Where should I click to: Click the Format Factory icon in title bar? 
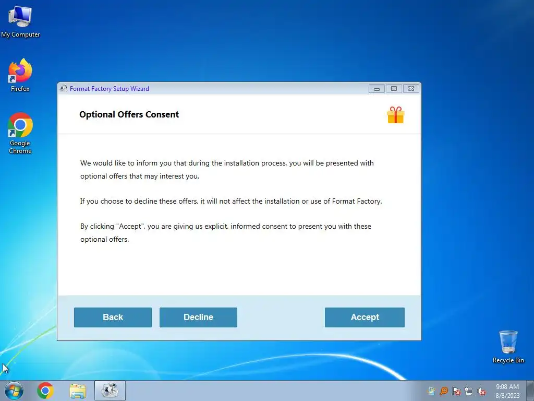pyautogui.click(x=63, y=88)
